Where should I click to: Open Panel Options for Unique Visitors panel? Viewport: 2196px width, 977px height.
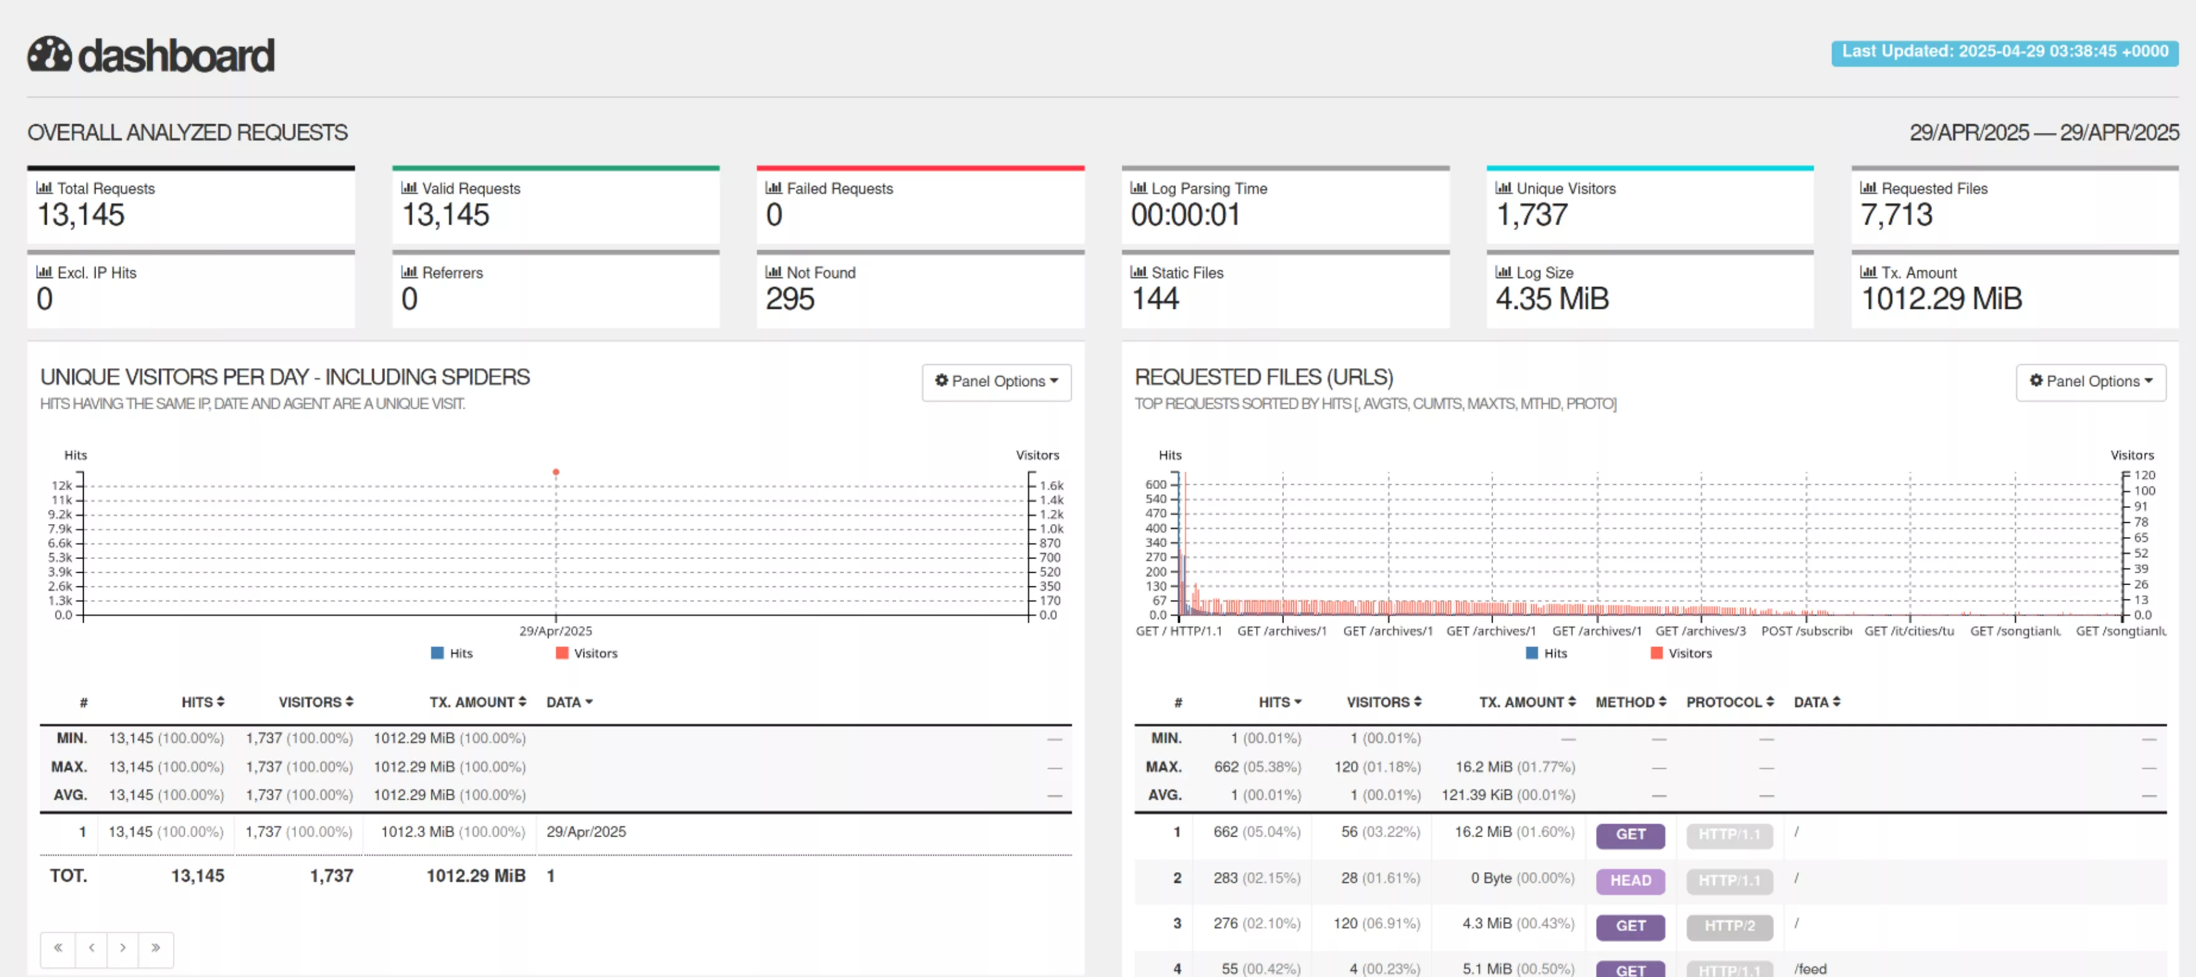(996, 382)
